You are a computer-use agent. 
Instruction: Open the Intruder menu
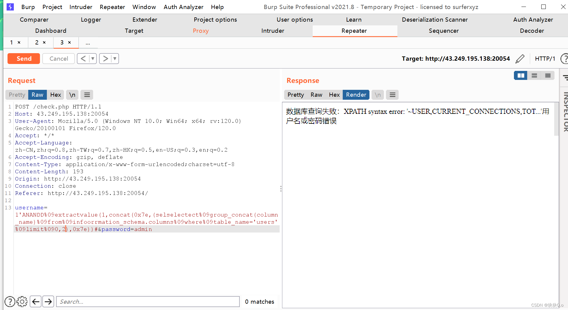(80, 7)
